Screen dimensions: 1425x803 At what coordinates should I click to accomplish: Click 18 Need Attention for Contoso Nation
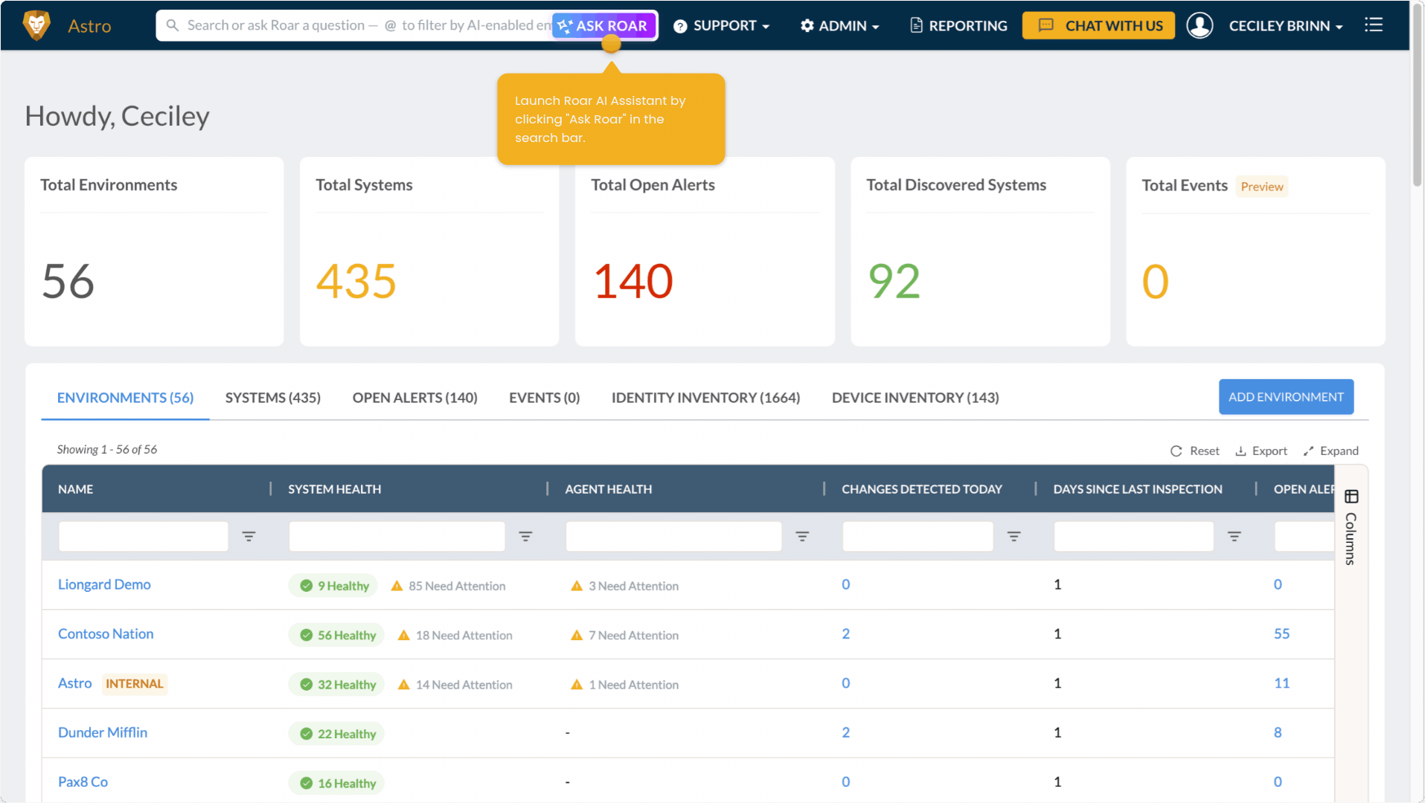click(x=455, y=635)
